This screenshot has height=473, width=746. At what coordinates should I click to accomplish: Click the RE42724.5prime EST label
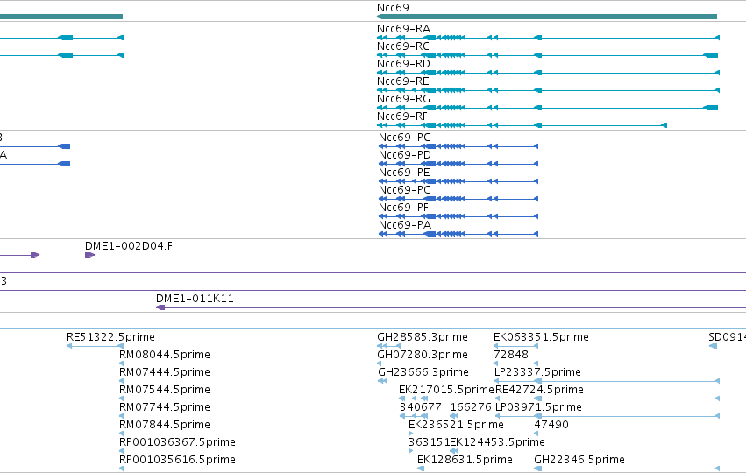coord(539,391)
